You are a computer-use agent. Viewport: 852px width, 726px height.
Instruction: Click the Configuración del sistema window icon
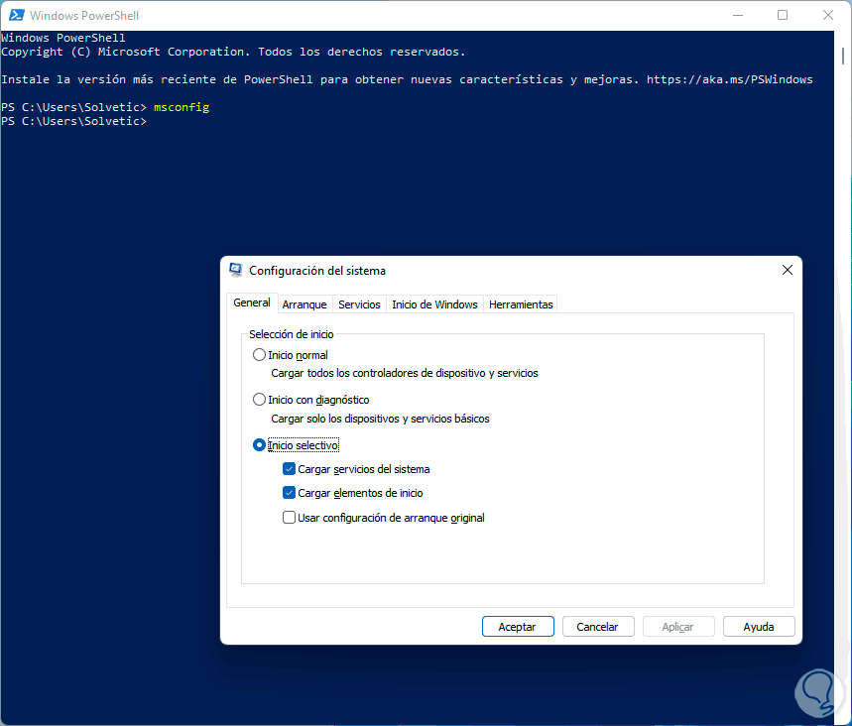[236, 270]
